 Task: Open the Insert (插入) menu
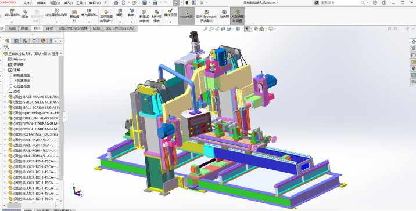coord(68,3)
